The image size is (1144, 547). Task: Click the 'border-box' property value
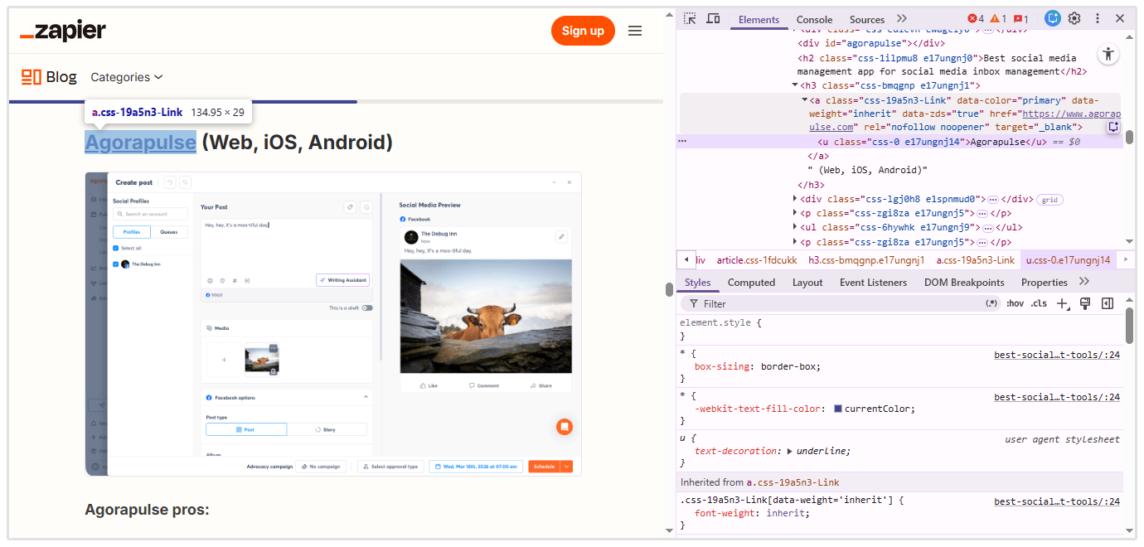pyautogui.click(x=789, y=366)
